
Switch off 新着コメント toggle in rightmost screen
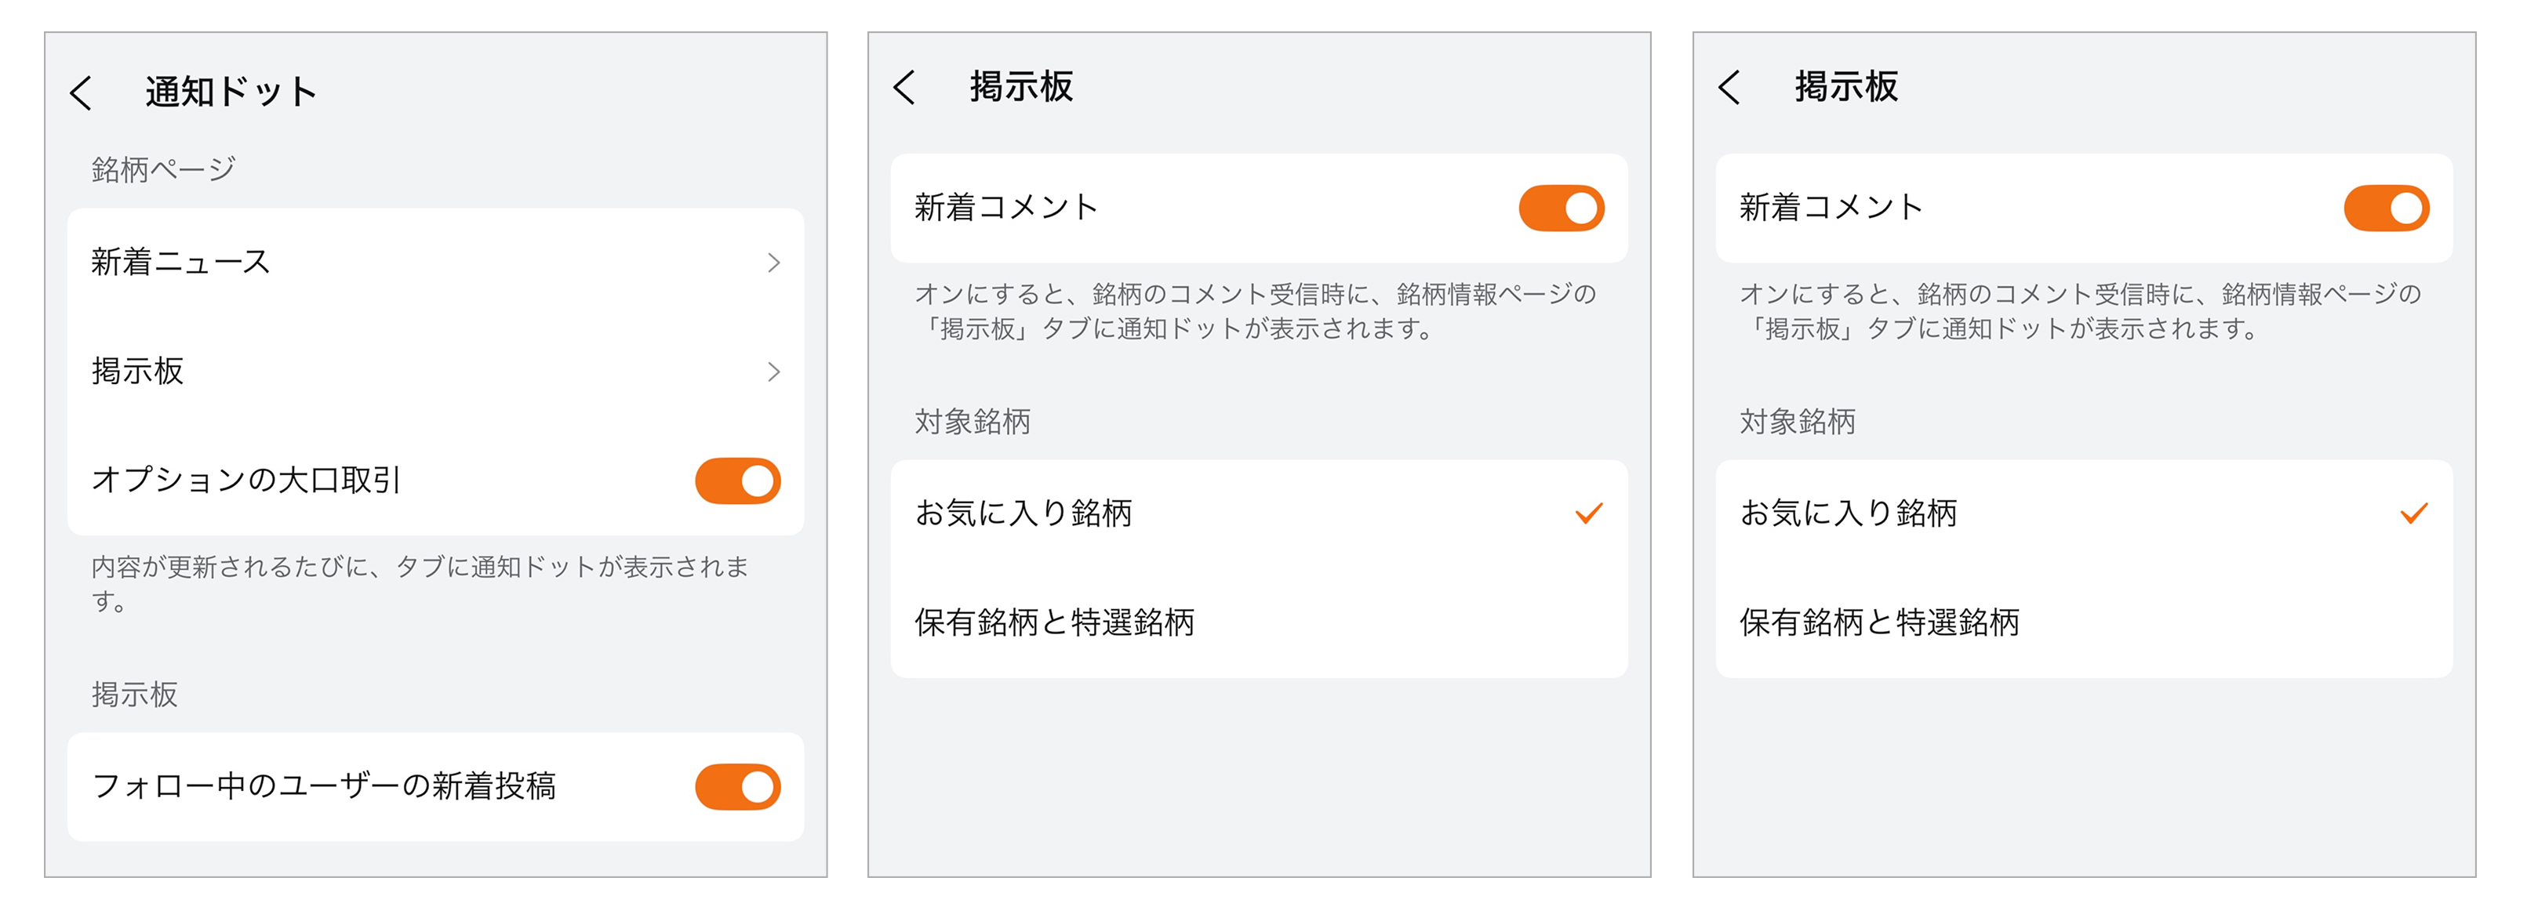tap(2386, 208)
